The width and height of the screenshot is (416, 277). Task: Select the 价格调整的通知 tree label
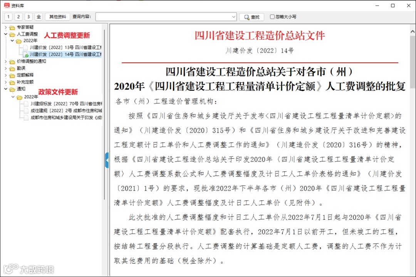coord(31,61)
